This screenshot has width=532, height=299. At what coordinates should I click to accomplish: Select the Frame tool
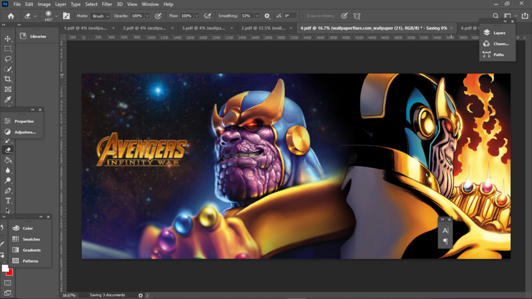click(8, 89)
